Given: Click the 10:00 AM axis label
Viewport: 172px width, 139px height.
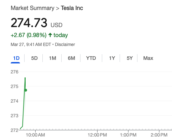Looking at the screenshot, I should 35,135.
